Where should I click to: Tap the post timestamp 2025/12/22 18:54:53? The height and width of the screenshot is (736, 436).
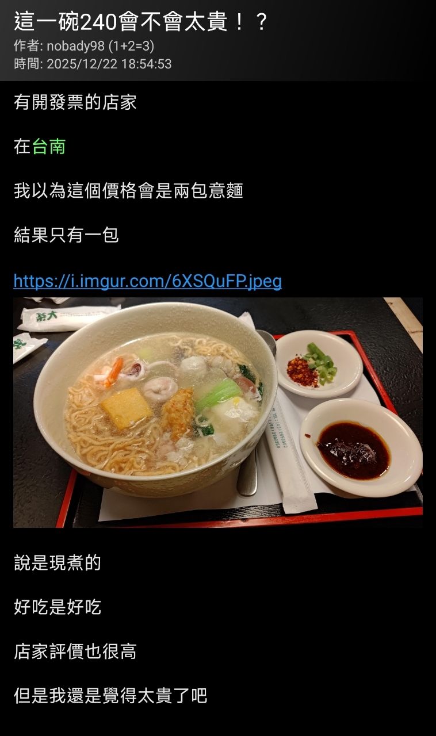point(109,64)
